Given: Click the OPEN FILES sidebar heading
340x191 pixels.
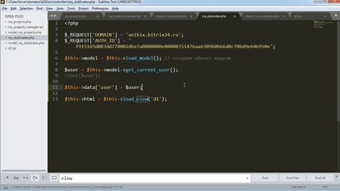Looking at the screenshot, I should pyautogui.click(x=14, y=16).
